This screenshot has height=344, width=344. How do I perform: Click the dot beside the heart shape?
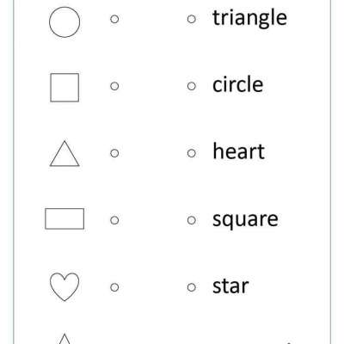pos(114,287)
